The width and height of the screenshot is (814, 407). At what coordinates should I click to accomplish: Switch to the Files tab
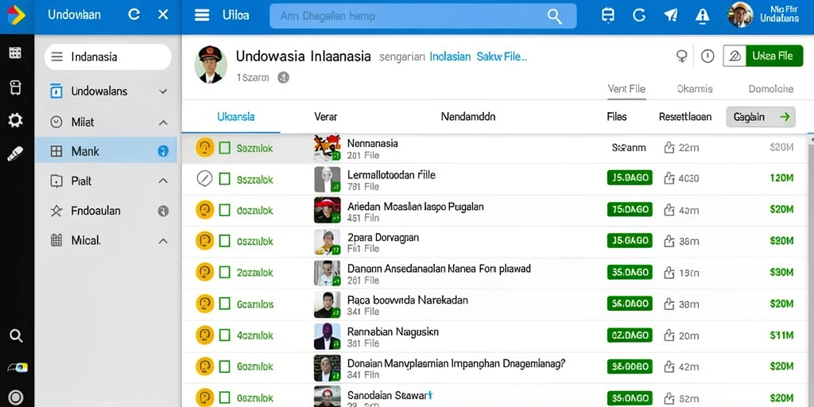click(616, 117)
